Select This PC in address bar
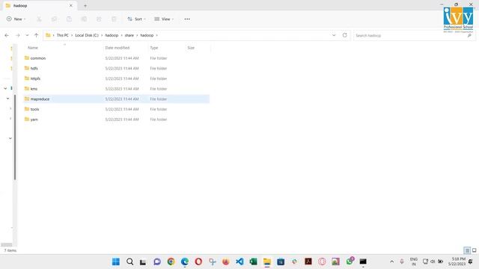The width and height of the screenshot is (479, 269). [x=63, y=35]
